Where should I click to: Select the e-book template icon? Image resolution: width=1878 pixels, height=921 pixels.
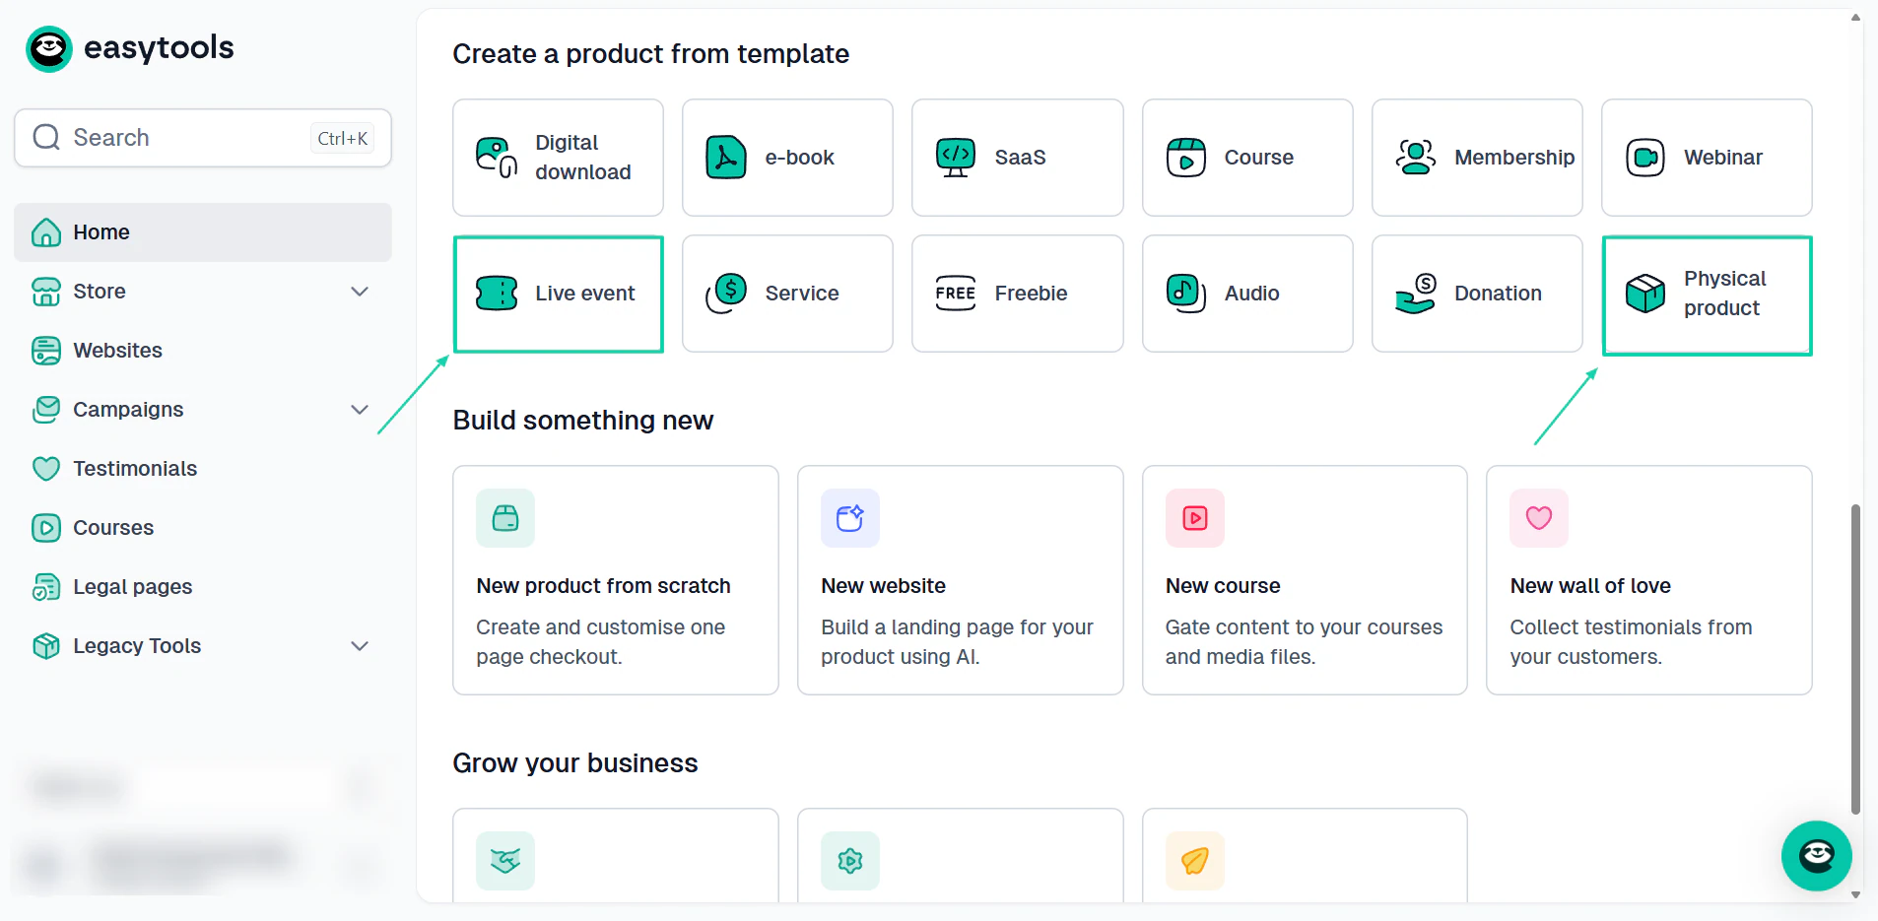(x=726, y=158)
